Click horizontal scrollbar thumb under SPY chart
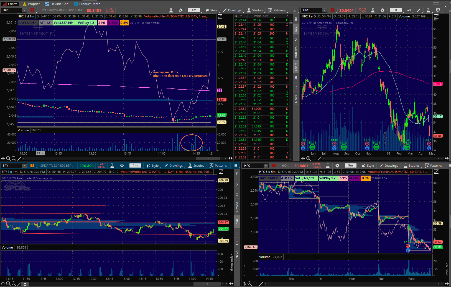Screen dimensions: 451x287 (x=207, y=284)
